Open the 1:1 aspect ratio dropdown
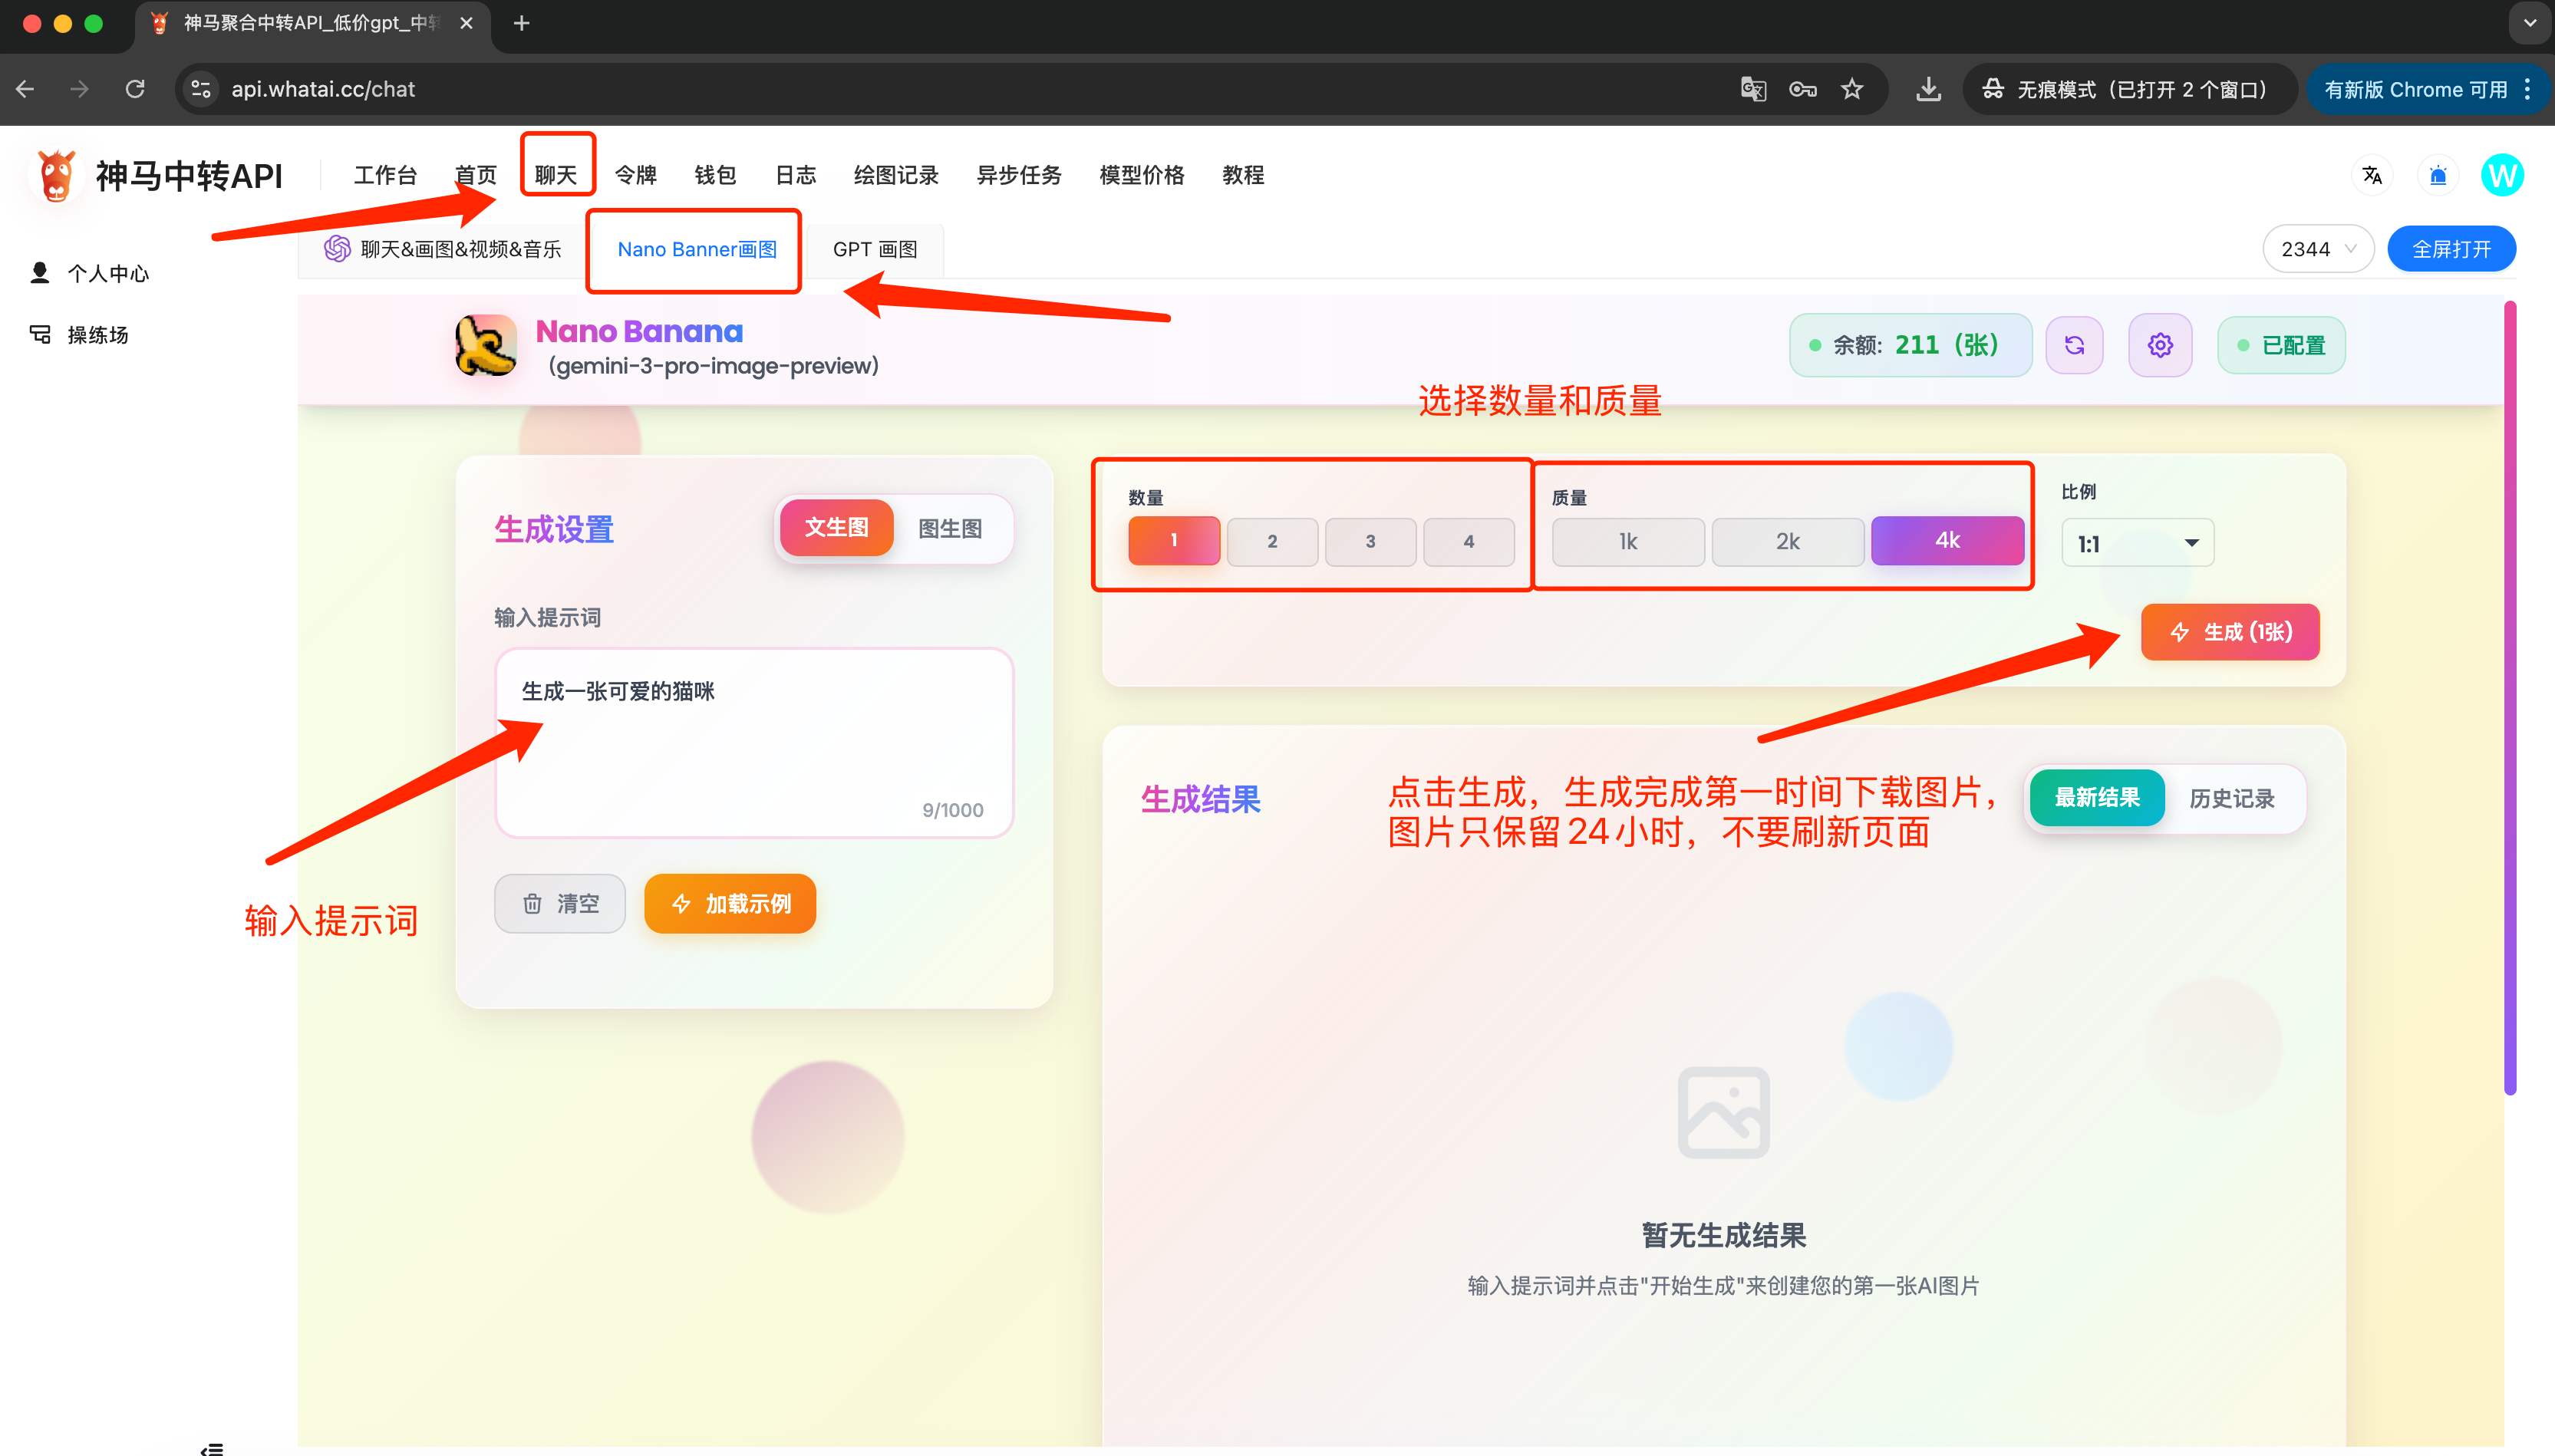The height and width of the screenshot is (1456, 2555). point(2137,542)
